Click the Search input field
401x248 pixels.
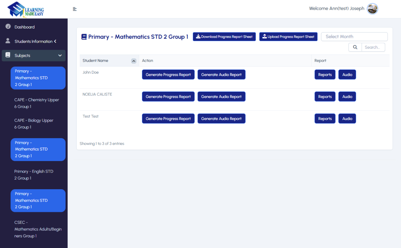(x=373, y=47)
